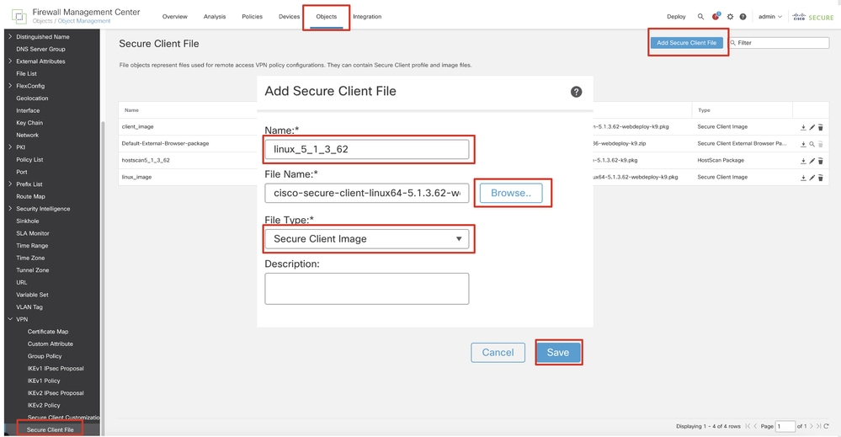Expand Distinguished Name in sidebar
This screenshot has width=841, height=437.
(10, 36)
